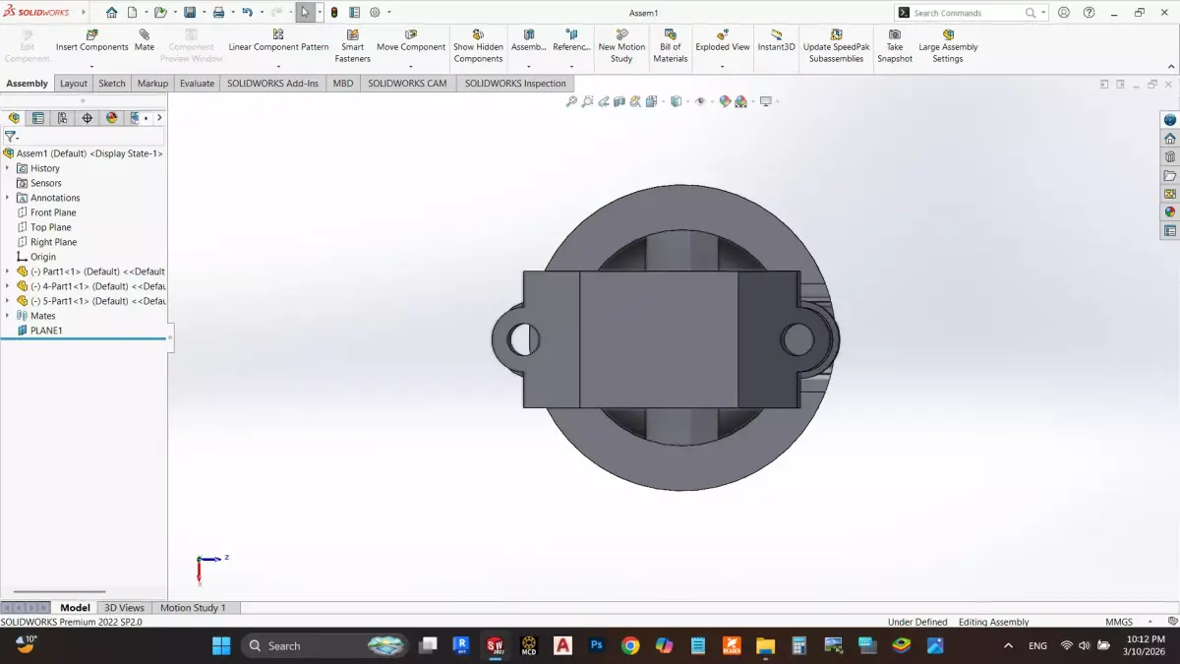
Task: Open the ConfigurationManager tab
Action: [63, 118]
